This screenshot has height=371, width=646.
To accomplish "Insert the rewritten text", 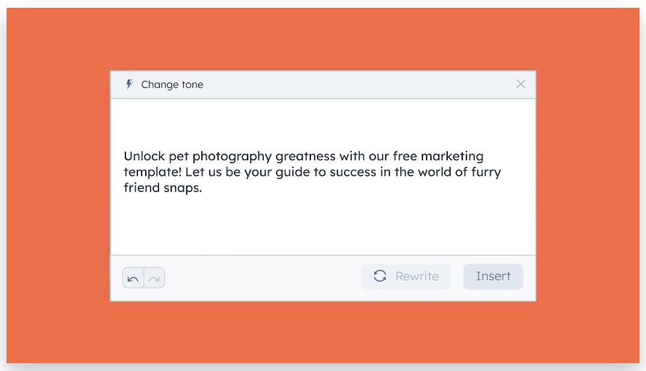I will pyautogui.click(x=493, y=276).
